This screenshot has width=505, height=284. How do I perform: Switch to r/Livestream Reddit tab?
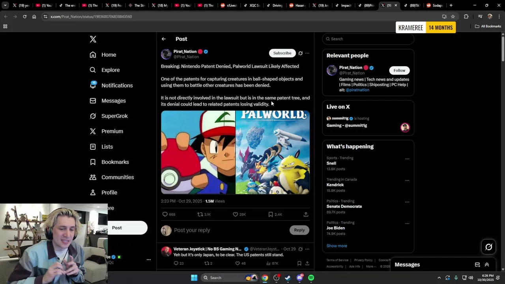[229, 6]
